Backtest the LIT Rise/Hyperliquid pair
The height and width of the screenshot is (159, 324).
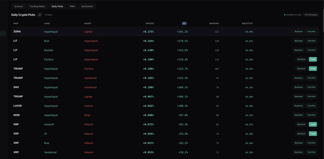(299, 41)
